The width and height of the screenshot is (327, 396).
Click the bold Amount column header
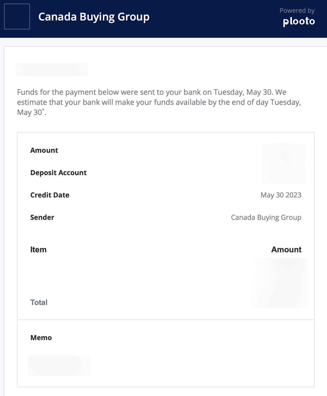point(286,250)
